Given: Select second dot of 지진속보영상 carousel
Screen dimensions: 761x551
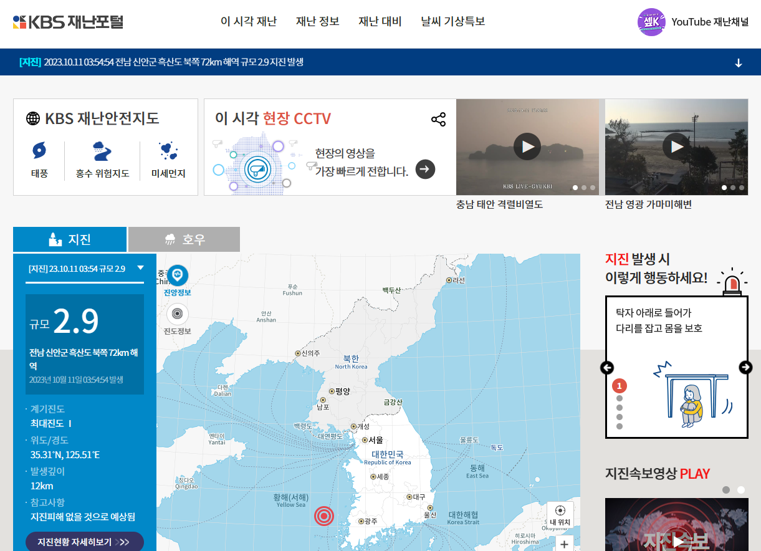Looking at the screenshot, I should 741,490.
